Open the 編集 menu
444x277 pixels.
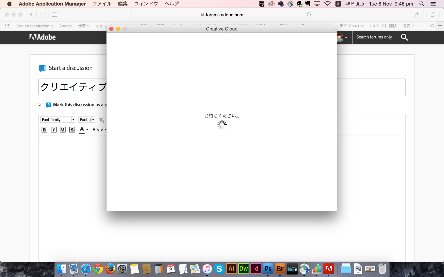[123, 4]
